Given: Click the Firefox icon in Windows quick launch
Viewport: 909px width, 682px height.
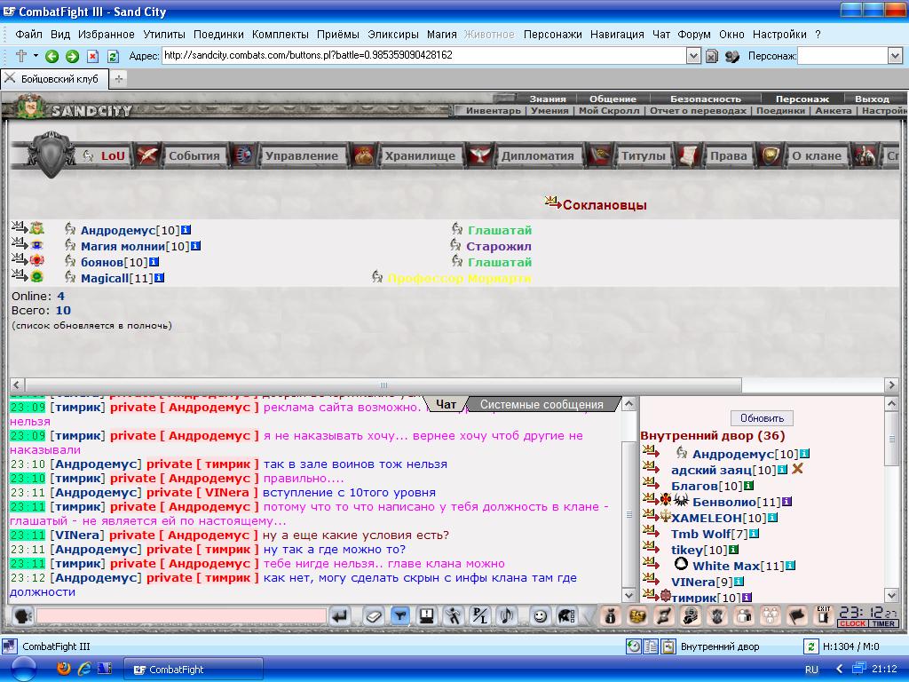Looking at the screenshot, I should tap(64, 669).
